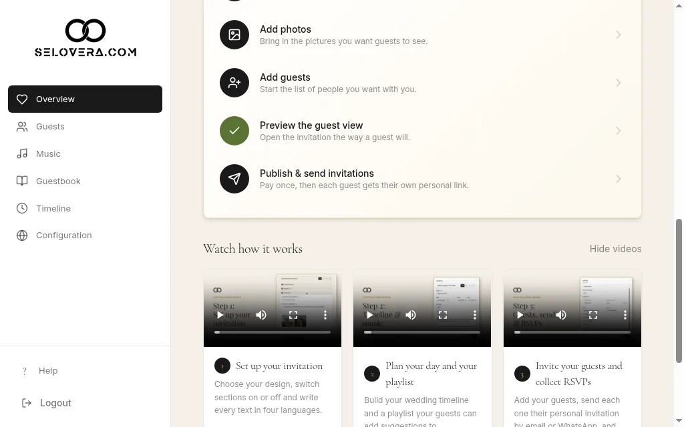684x427 pixels.
Task: Open fullscreen on the Step 2 video
Action: 443,315
